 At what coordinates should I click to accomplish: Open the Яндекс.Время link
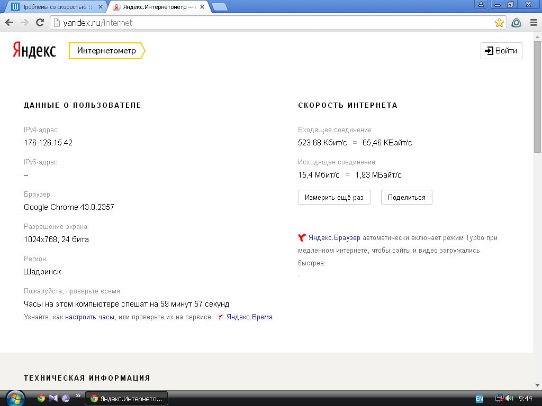[x=249, y=317]
